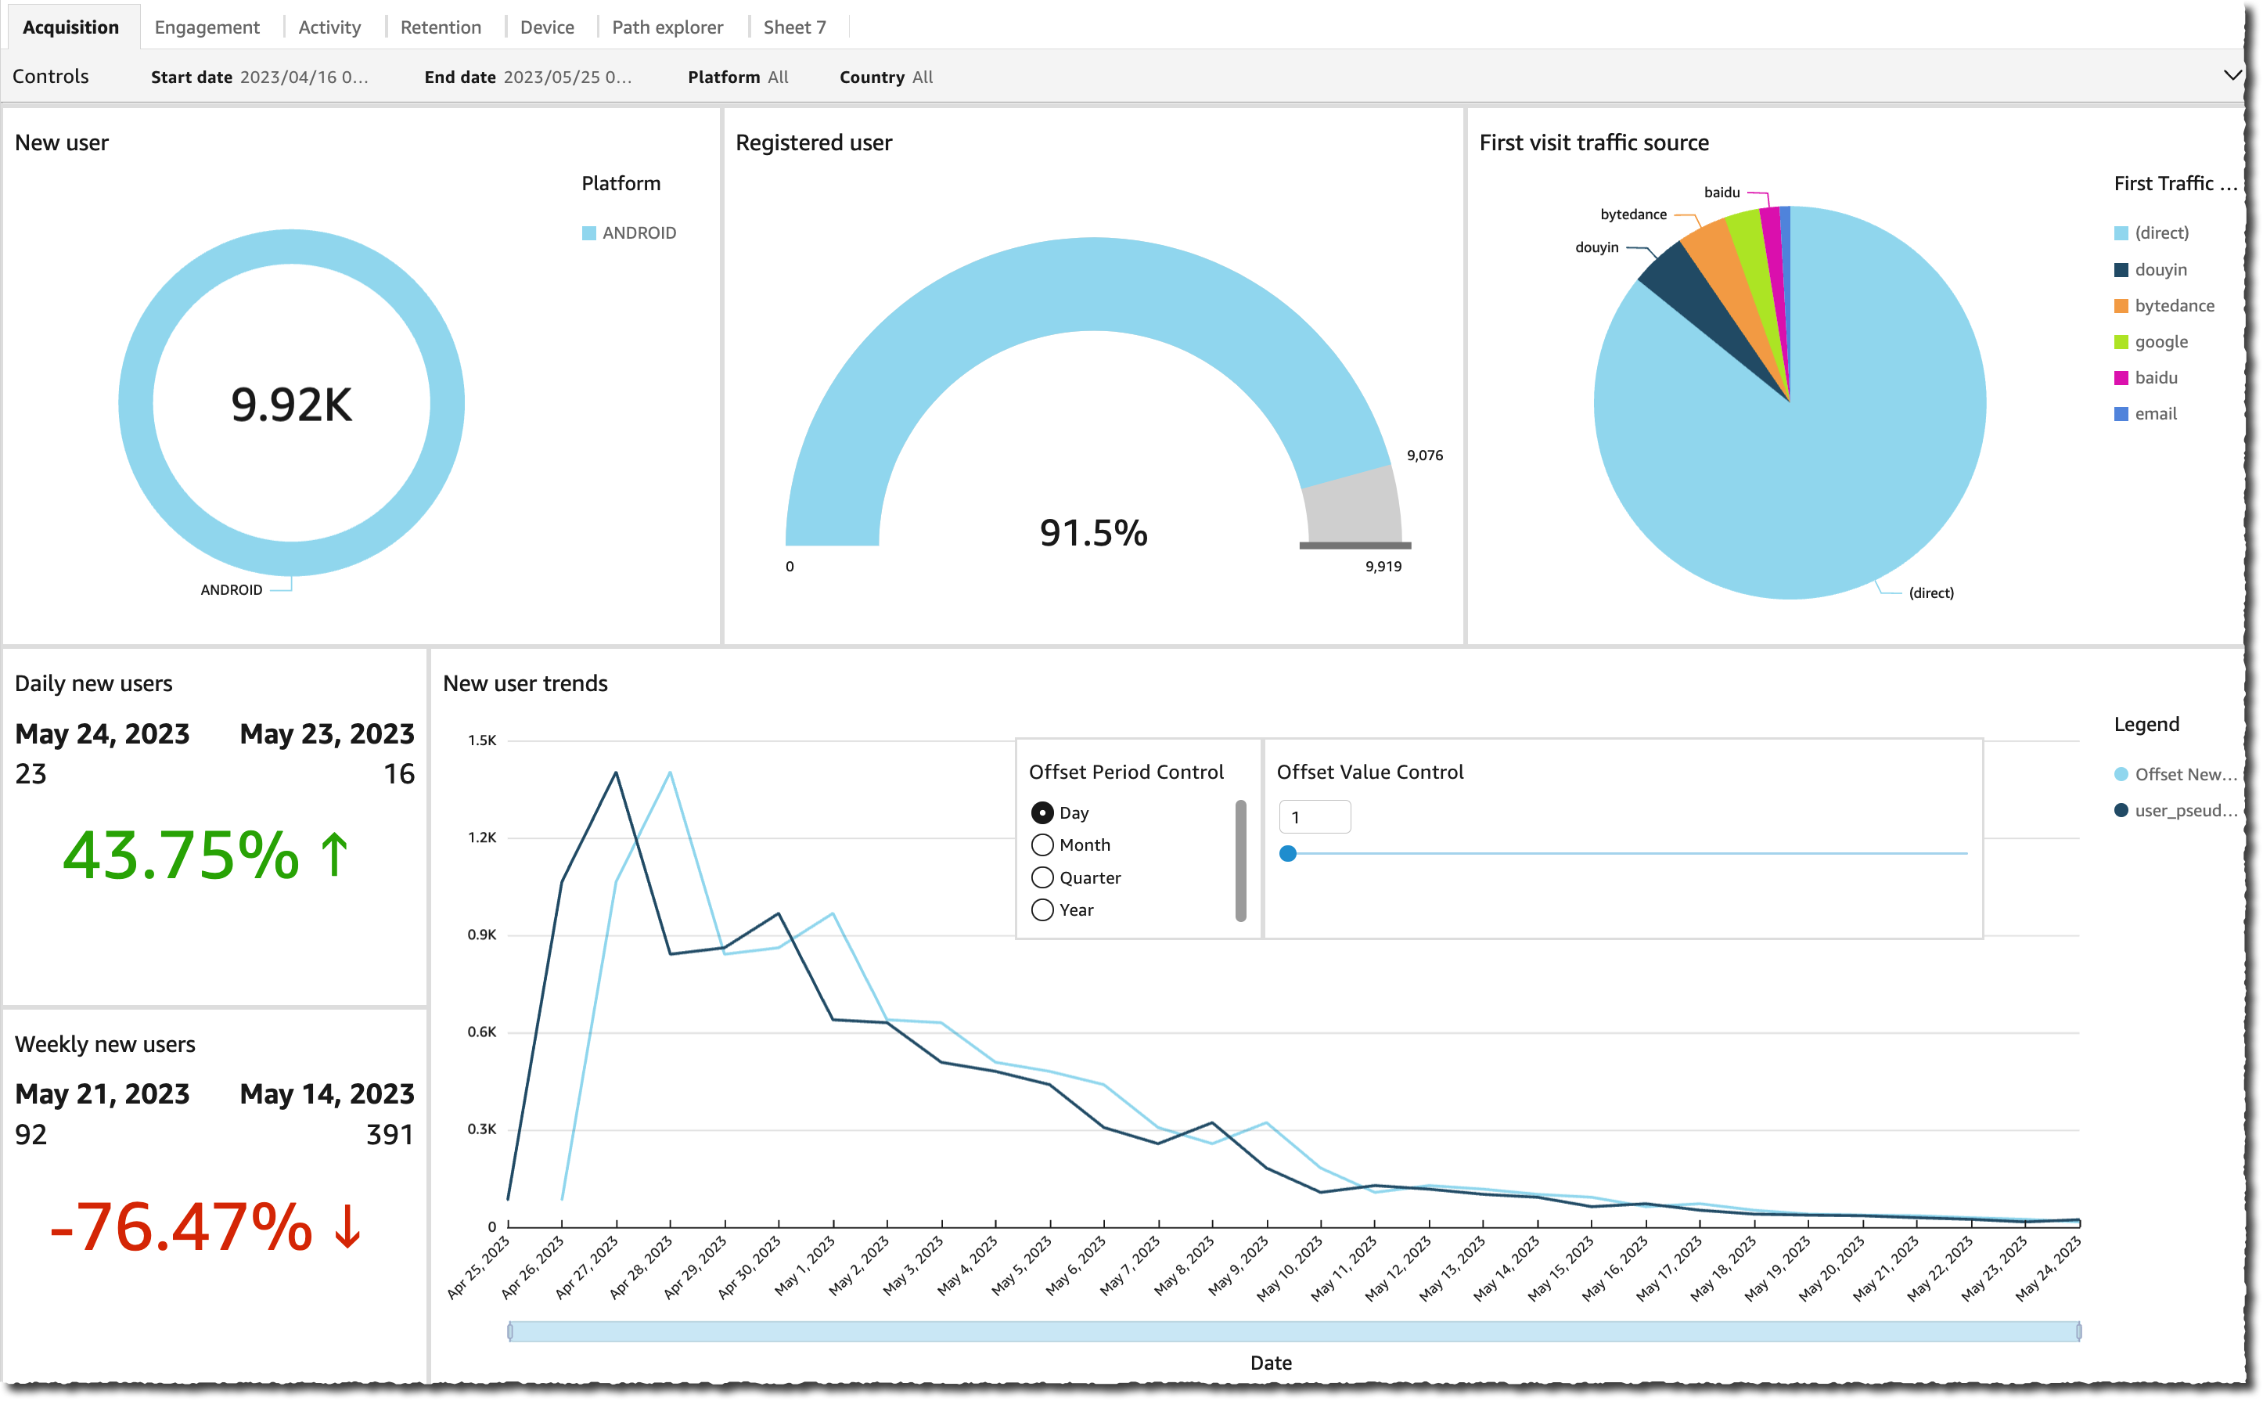
Task: Select the Quarter radio button
Action: tap(1041, 879)
